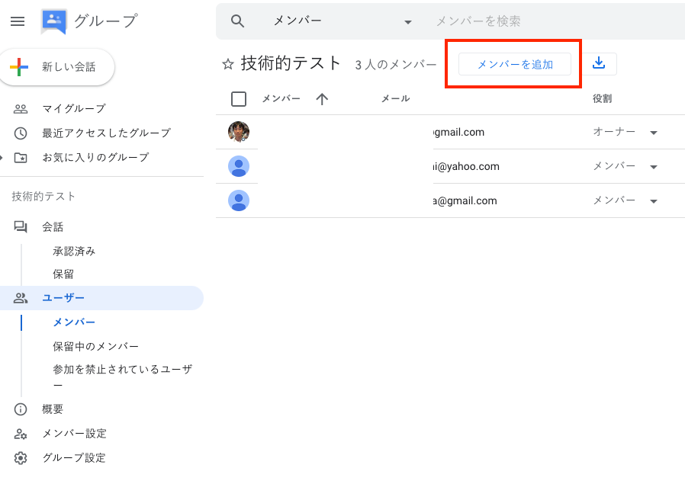Click the yahoo.com member avatar icon

239,166
